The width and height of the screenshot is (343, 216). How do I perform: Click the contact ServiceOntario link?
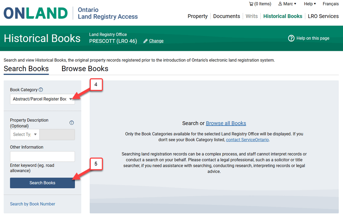point(247,140)
